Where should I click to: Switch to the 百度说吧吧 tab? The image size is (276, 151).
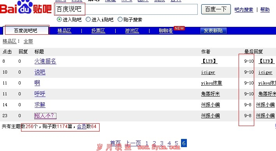tap(26, 30)
